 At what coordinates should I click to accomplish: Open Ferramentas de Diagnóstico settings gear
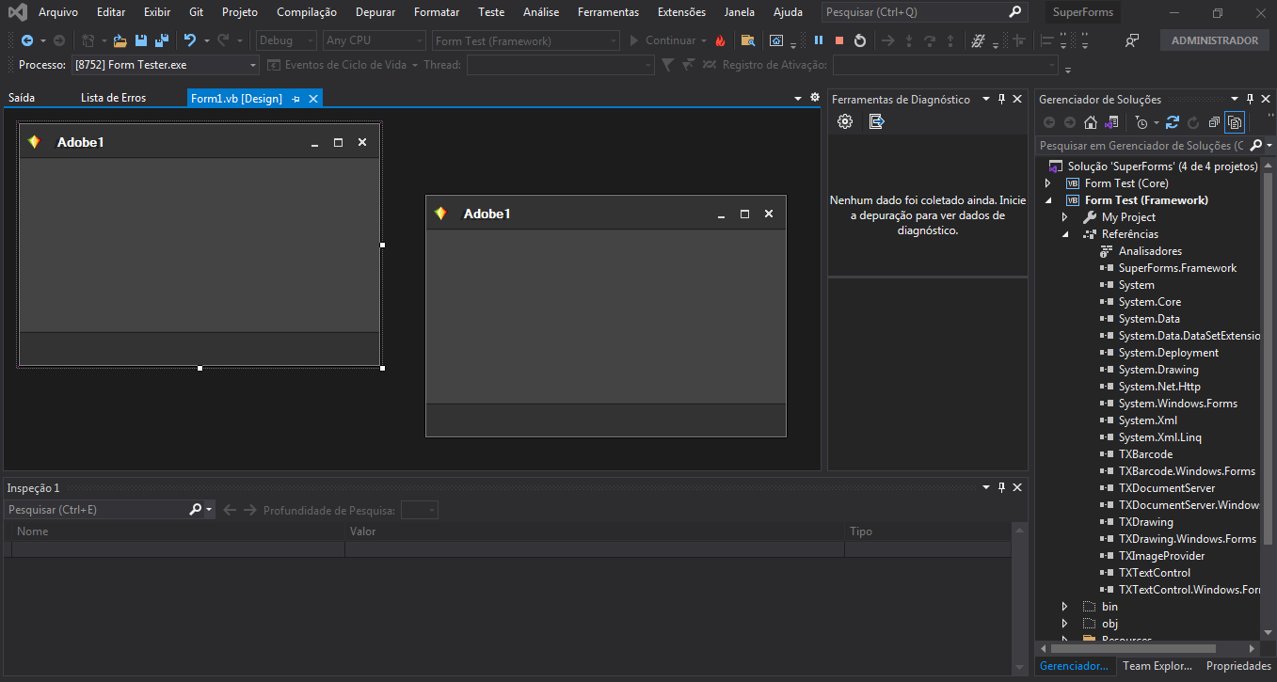coord(845,121)
